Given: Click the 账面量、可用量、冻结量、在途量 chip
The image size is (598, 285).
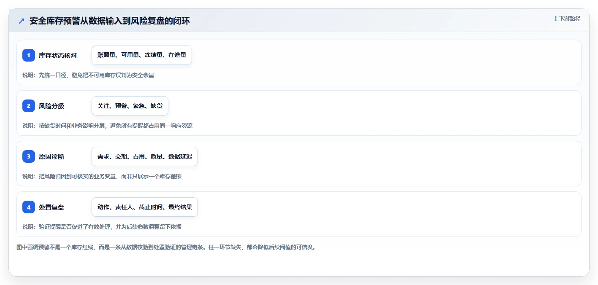Looking at the screenshot, I should tap(142, 55).
